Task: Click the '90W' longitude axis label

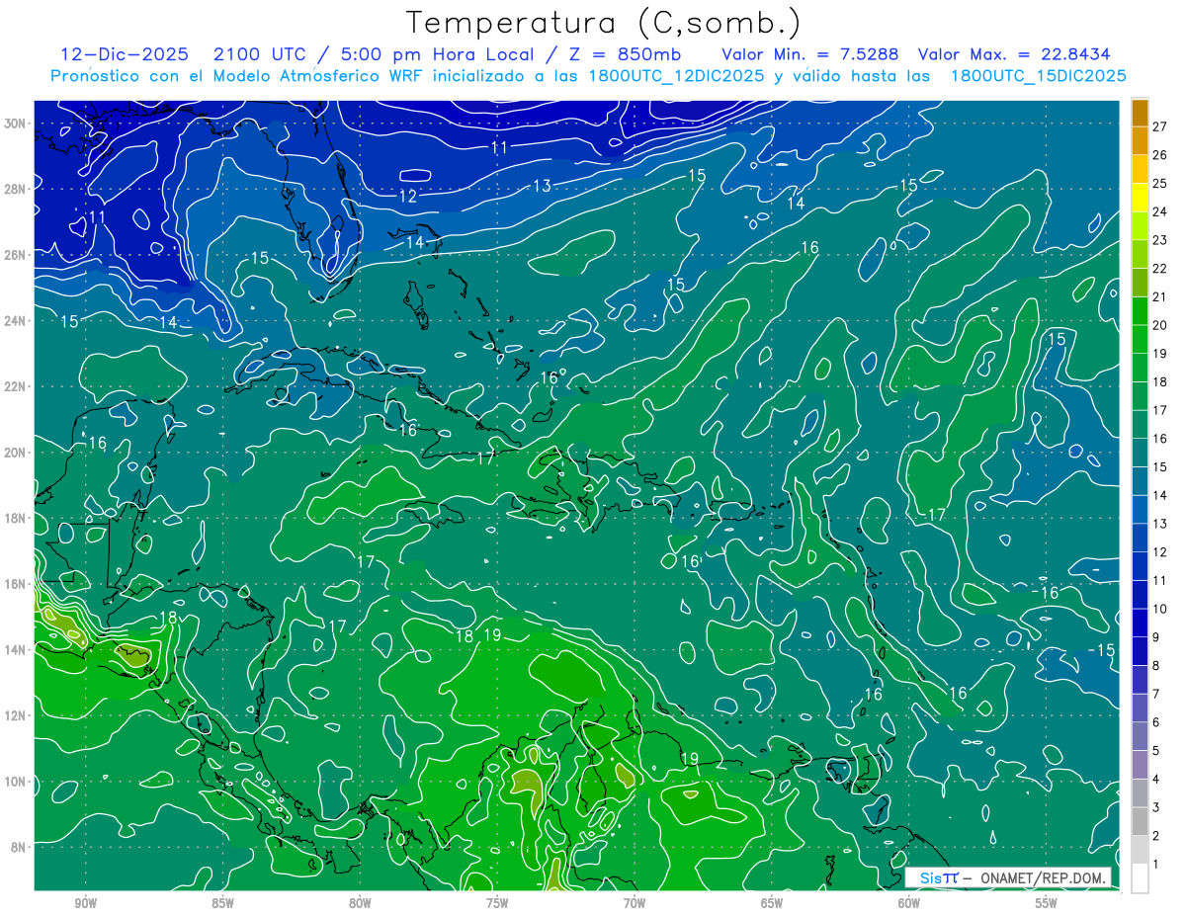Action: tap(85, 903)
